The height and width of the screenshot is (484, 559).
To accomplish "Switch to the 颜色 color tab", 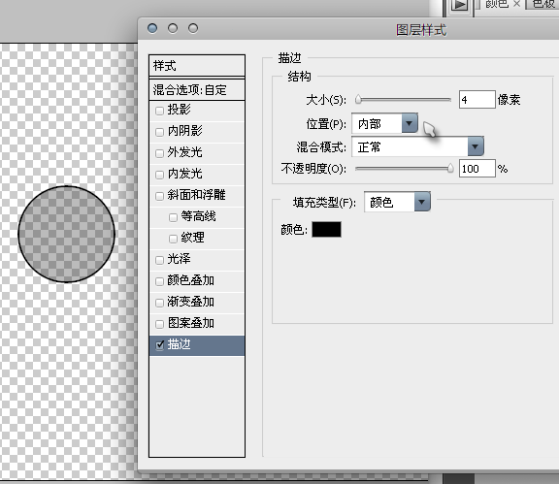I will click(x=497, y=4).
